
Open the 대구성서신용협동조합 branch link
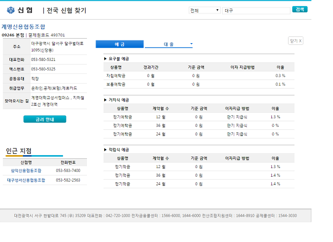click(26, 180)
